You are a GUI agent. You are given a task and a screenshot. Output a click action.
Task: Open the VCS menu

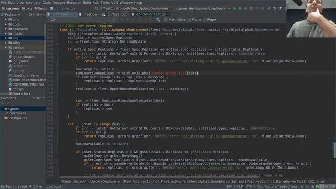click(114, 2)
